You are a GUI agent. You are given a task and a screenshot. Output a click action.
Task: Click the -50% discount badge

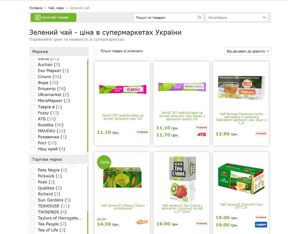point(104,162)
